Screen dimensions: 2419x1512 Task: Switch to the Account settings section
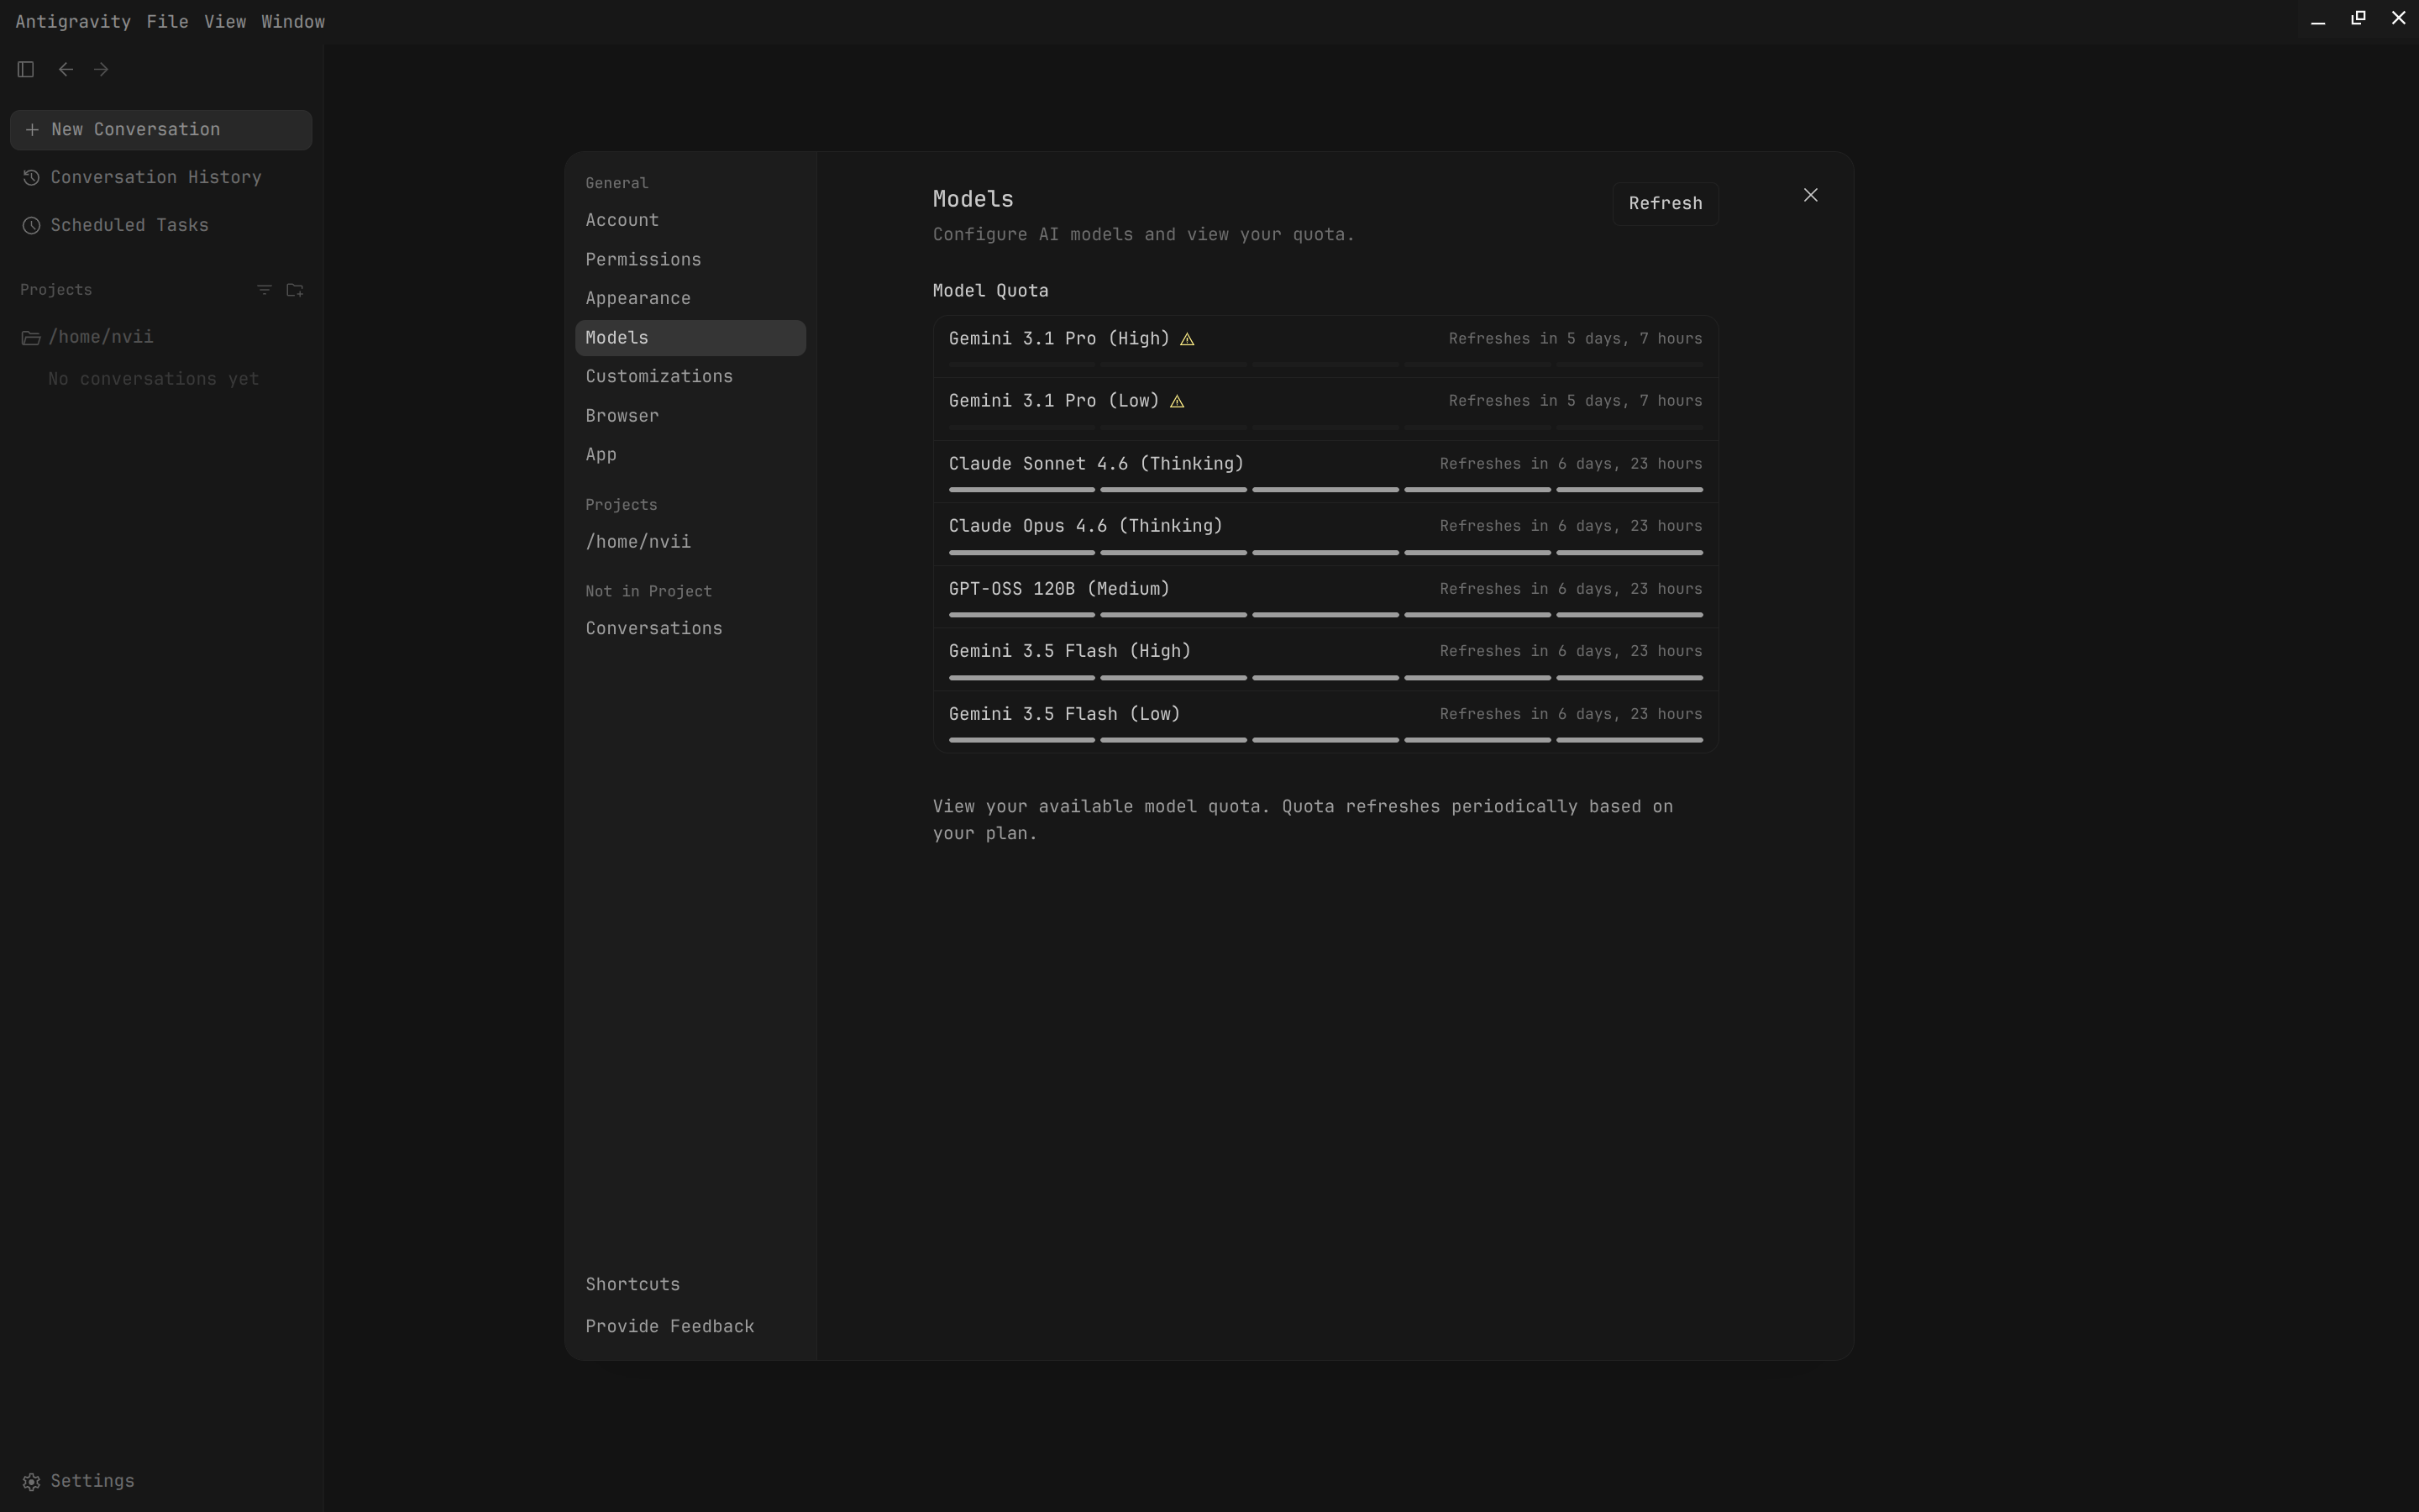[690, 220]
